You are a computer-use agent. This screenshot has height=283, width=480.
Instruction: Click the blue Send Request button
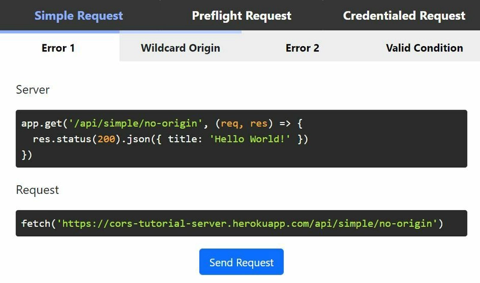[x=241, y=262]
